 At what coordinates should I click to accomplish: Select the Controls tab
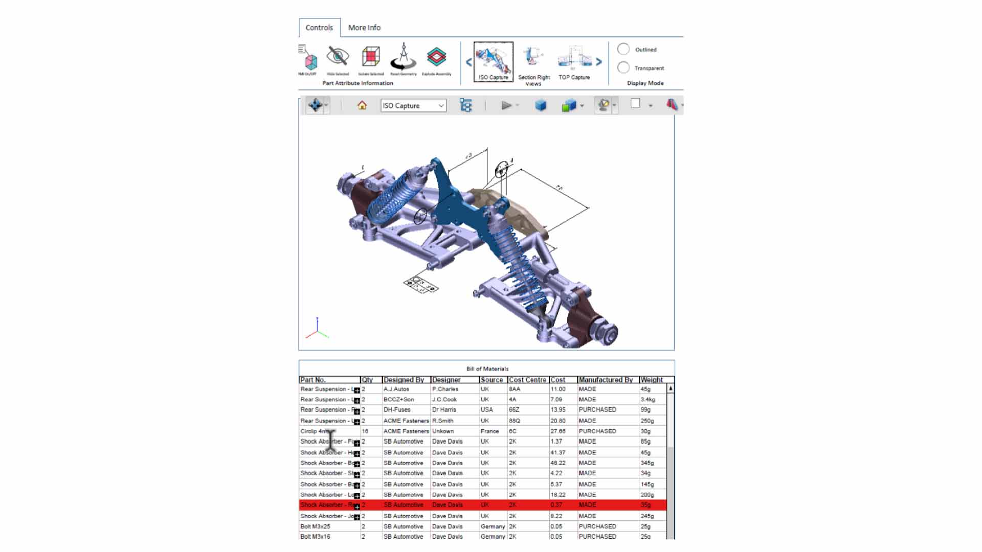[319, 27]
